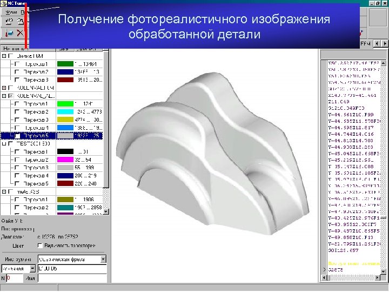Click the Z11.049 line in code panel
The width and height of the screenshot is (389, 292).
coord(339,102)
